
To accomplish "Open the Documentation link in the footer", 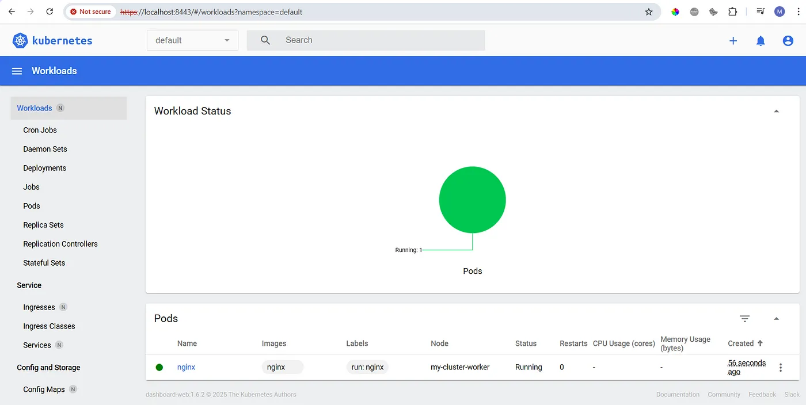I will (677, 395).
